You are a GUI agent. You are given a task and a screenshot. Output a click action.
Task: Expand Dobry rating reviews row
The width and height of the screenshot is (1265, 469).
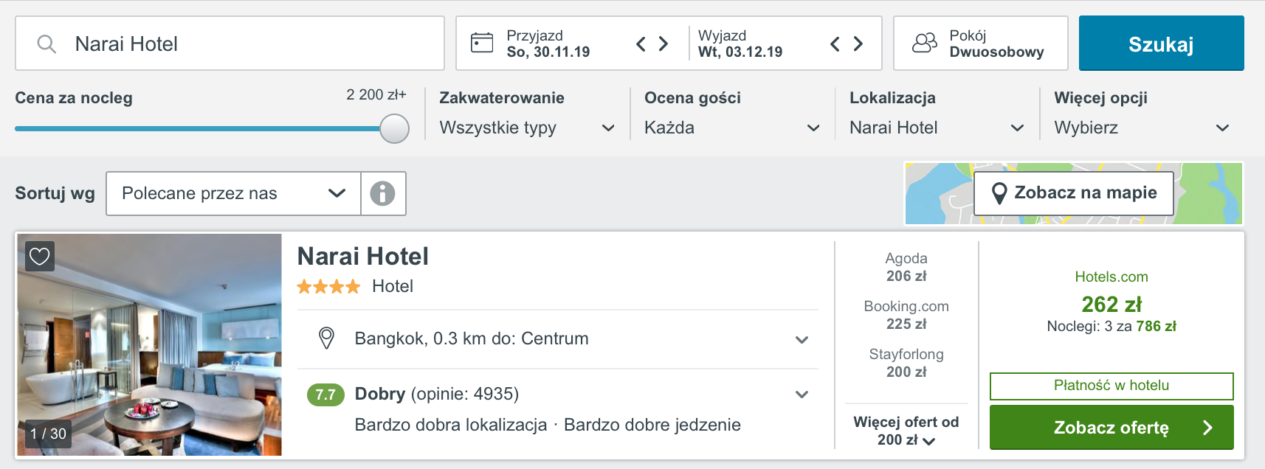558,409
